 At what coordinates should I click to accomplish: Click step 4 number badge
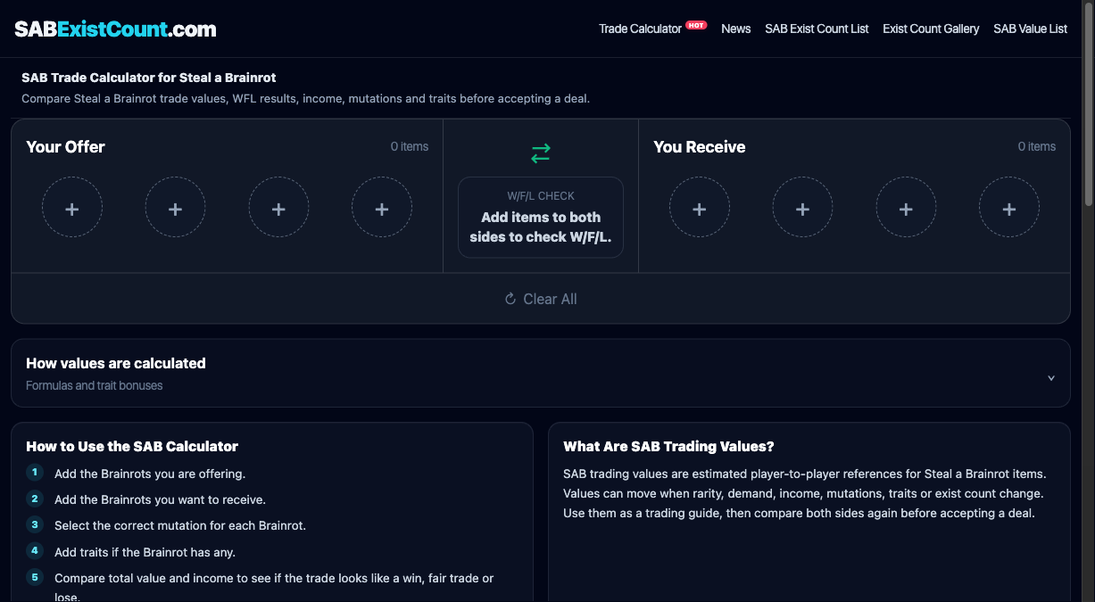35,551
